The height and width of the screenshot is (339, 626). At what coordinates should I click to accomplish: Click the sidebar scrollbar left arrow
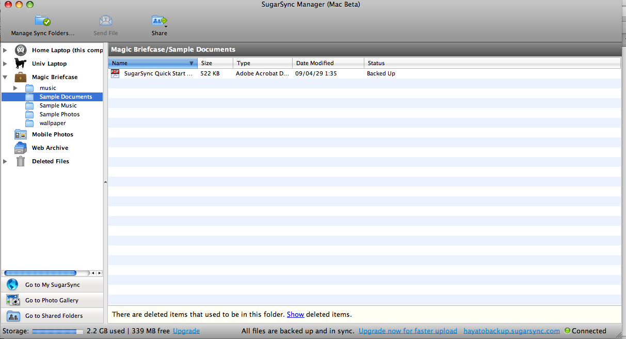(93, 273)
